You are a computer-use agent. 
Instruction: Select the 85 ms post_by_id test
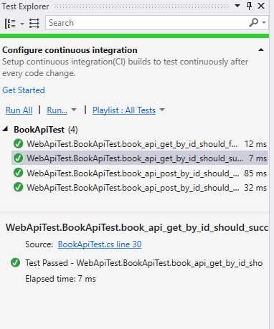coord(140,173)
